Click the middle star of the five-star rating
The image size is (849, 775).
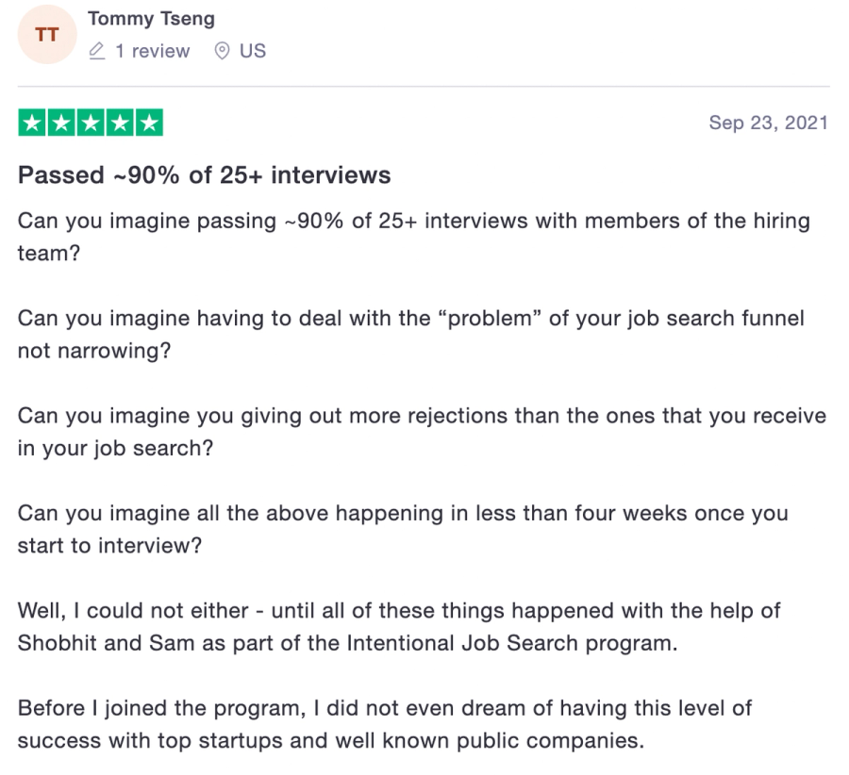click(x=91, y=122)
